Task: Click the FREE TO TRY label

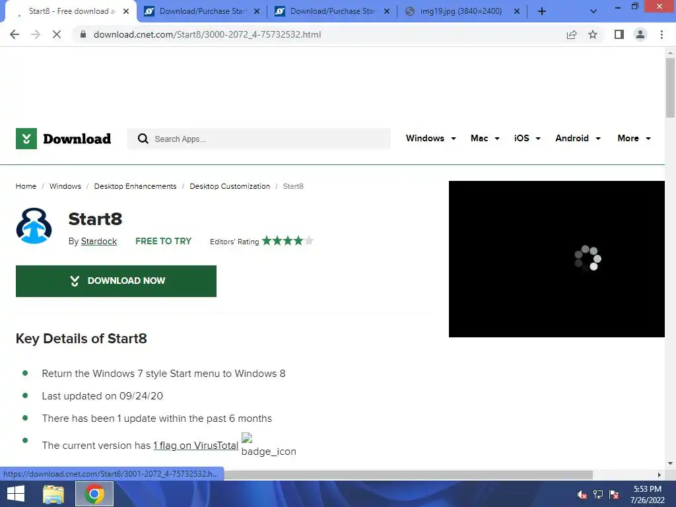Action: (164, 242)
